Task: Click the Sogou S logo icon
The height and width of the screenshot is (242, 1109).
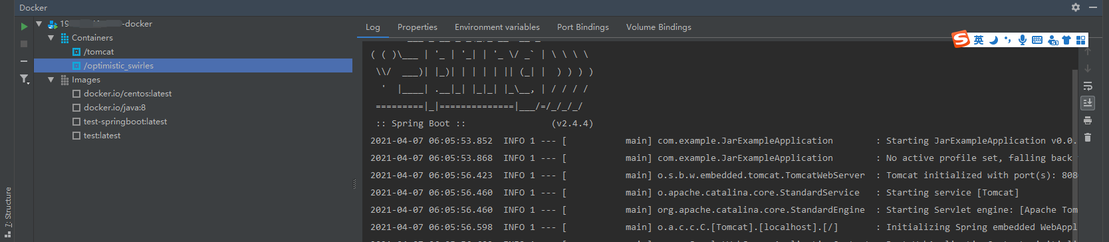Action: coord(961,39)
